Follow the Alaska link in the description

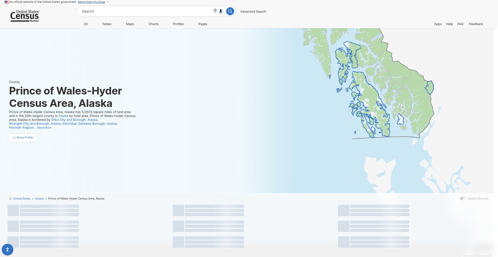tap(63, 116)
